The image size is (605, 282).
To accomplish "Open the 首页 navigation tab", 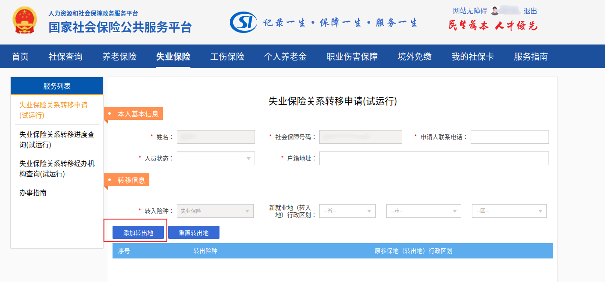I will coord(20,56).
